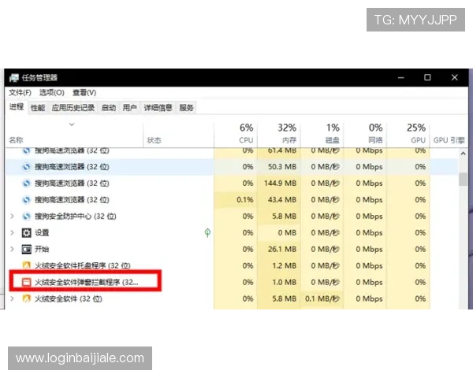This screenshot has height=378, width=473.
Task: Sort processes by the 内存 column
Action: (x=279, y=134)
